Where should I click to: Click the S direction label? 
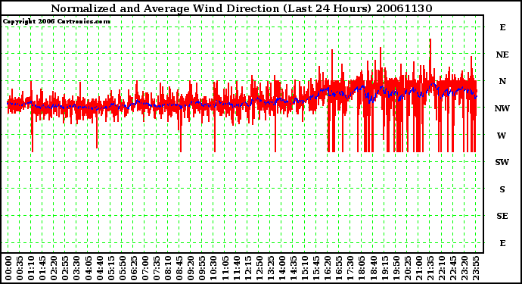pos(502,189)
